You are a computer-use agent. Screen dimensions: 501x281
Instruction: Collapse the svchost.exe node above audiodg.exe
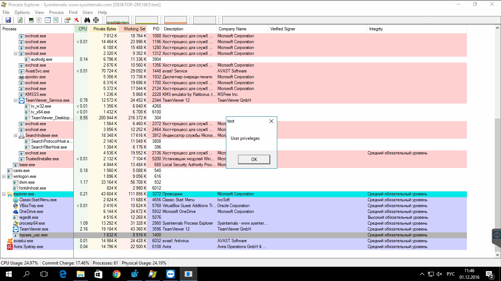pos(16,53)
